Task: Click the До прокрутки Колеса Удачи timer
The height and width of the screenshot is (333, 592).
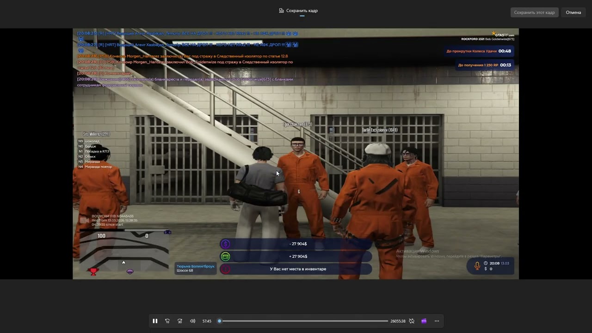Action: (x=479, y=51)
